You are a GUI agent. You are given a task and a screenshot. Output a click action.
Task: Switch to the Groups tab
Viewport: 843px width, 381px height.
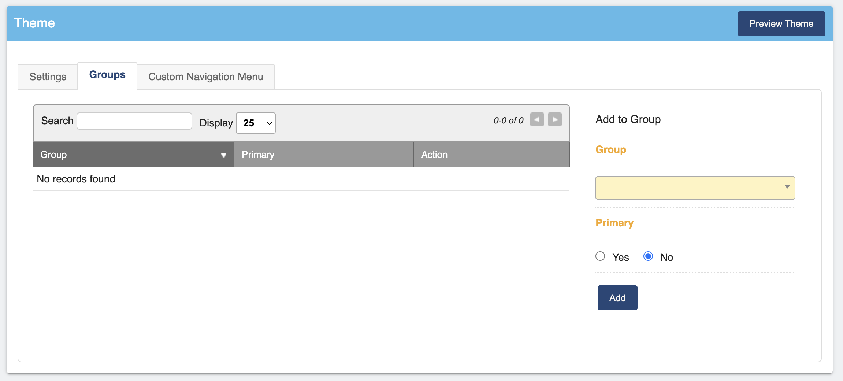click(x=107, y=75)
